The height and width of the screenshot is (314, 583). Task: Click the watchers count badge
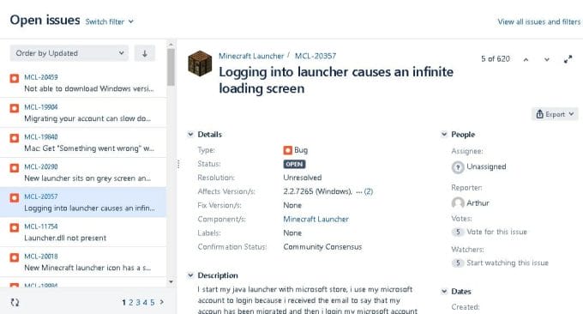point(458,263)
